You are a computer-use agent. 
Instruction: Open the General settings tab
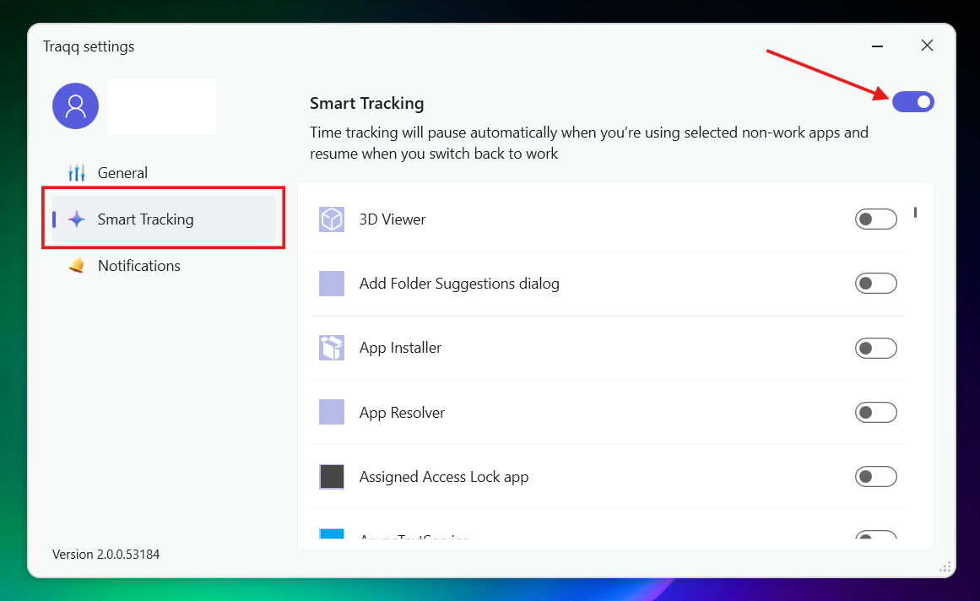[164, 173]
